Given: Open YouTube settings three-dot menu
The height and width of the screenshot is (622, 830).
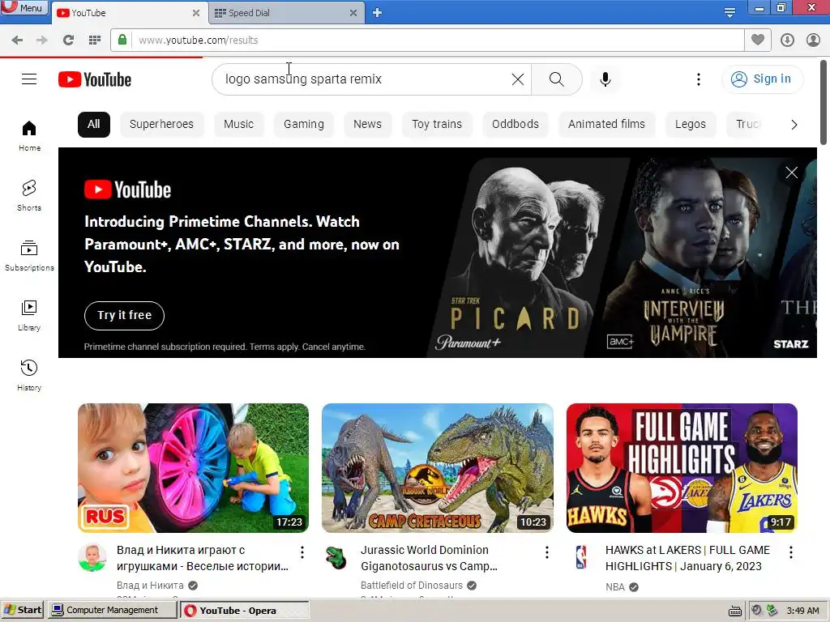Looking at the screenshot, I should [698, 79].
